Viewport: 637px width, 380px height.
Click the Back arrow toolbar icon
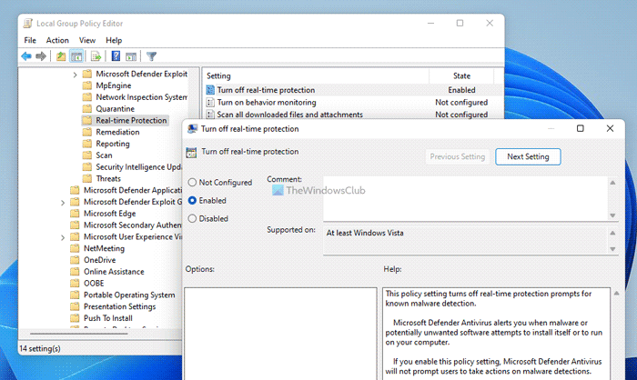point(26,56)
